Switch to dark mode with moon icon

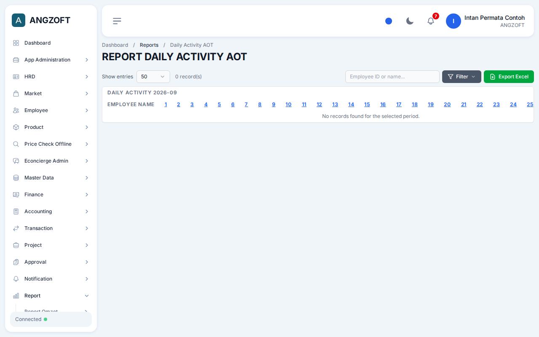(410, 21)
